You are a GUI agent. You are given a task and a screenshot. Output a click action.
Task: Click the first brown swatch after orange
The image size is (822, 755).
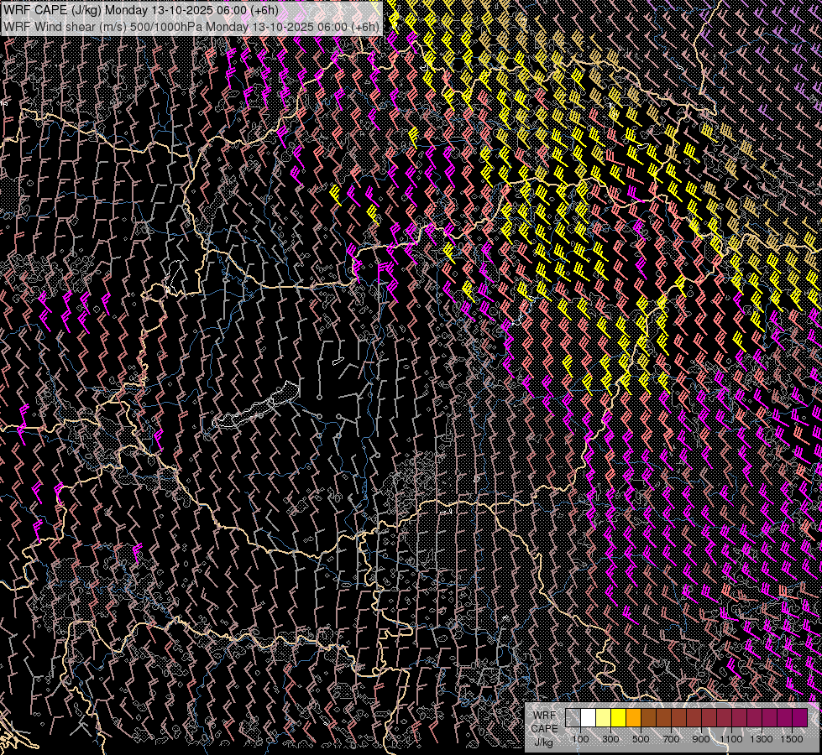click(x=648, y=718)
